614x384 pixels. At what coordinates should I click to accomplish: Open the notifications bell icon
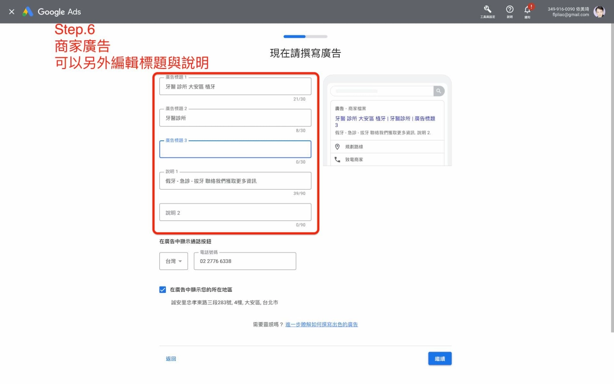[527, 9]
